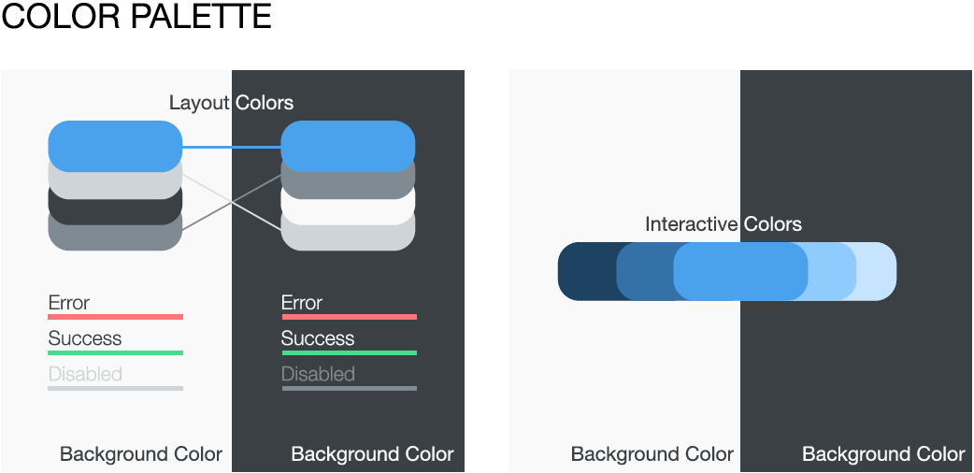This screenshot has height=473, width=974.
Task: Pick the sky-blue interactive swatch on dark side
Action: click(x=832, y=271)
